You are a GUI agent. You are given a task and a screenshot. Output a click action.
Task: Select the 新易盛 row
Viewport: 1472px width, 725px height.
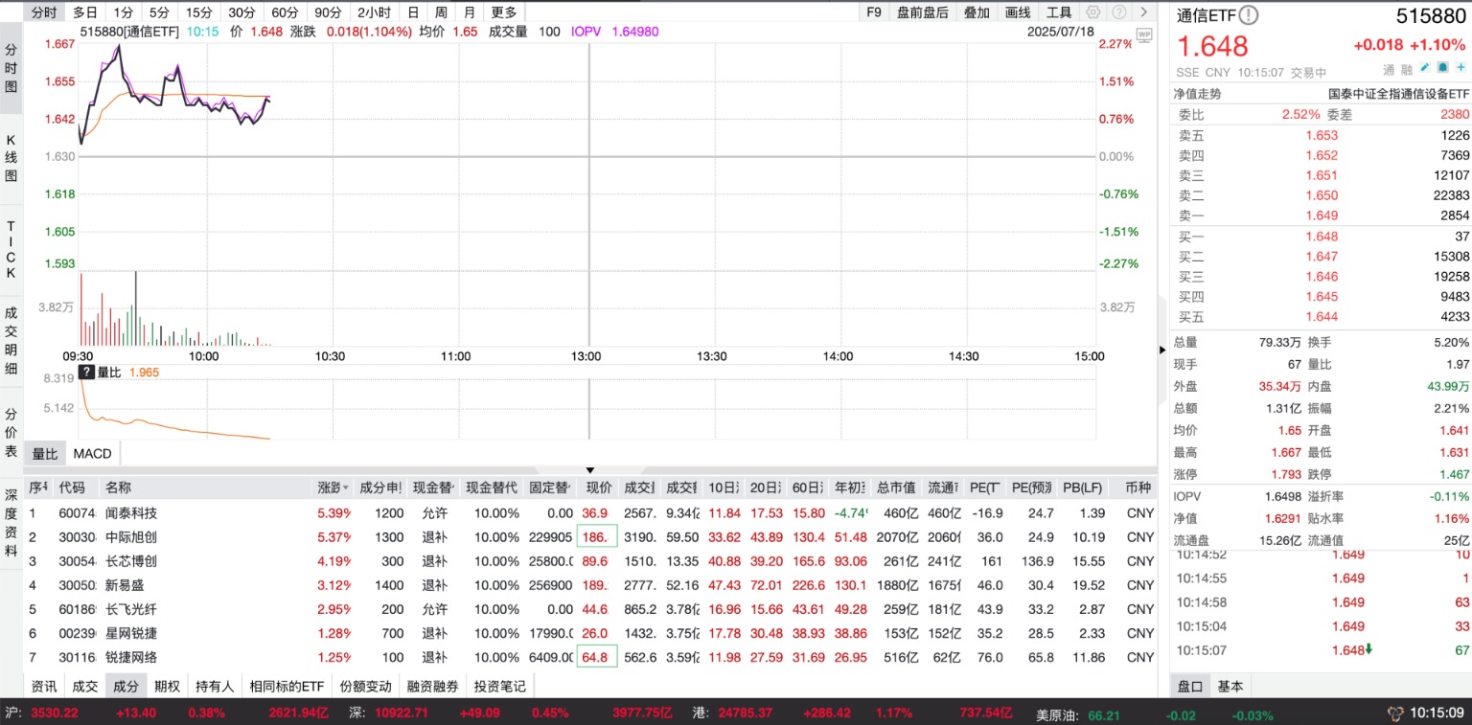pos(589,585)
